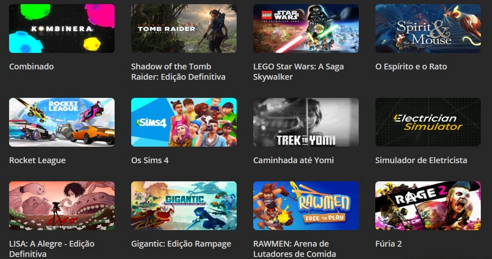Viewport: 492px width, 259px height.
Task: Open the RAWMEN free to play thumbnail
Action: coord(306,206)
